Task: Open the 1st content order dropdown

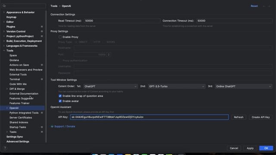Action: (x=110, y=87)
